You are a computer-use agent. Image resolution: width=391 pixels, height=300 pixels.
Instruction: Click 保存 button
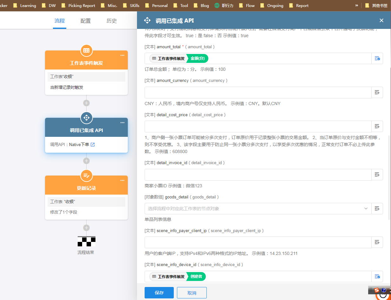tap(159, 293)
